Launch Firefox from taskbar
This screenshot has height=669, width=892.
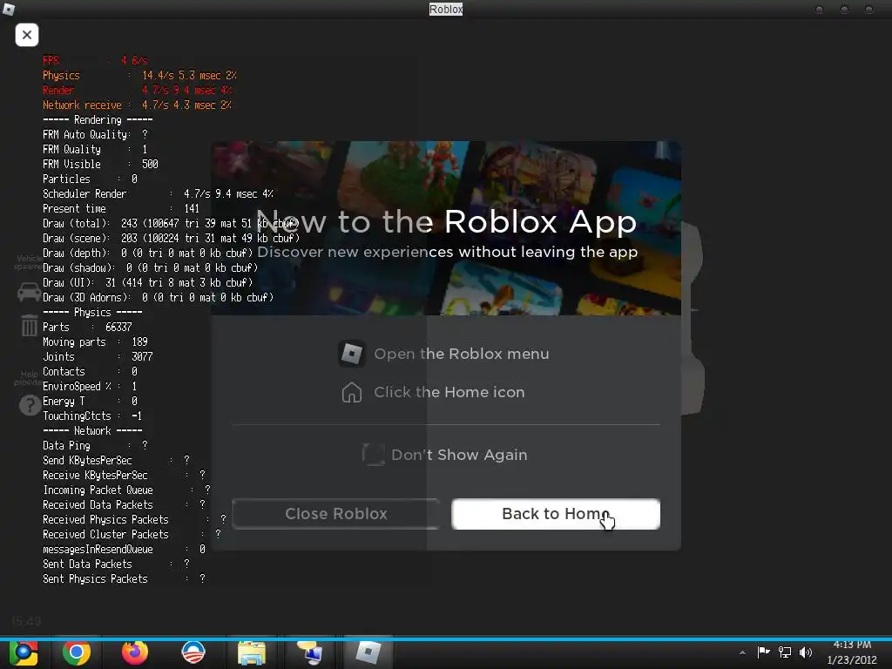(135, 653)
